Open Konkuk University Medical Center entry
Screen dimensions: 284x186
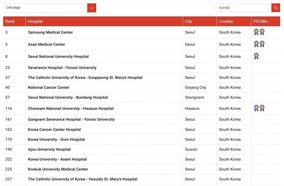[58, 169]
